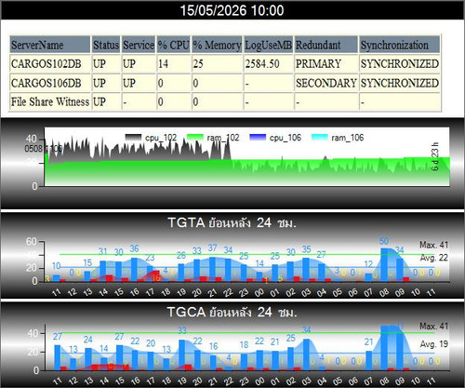
Task: Select the 25 memory value for CARGOS102DB
Action: pyautogui.click(x=217, y=64)
